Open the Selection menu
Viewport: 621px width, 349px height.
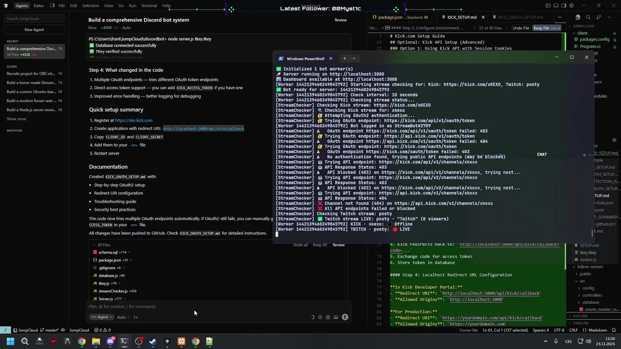coord(90,6)
